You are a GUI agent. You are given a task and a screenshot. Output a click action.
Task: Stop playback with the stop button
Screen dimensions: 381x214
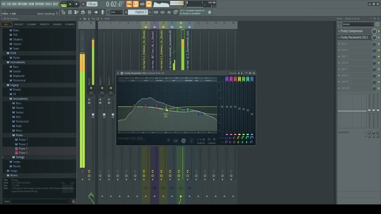[76, 4]
